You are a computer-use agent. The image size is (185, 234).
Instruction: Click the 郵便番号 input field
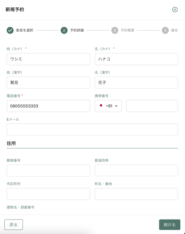point(48,171)
